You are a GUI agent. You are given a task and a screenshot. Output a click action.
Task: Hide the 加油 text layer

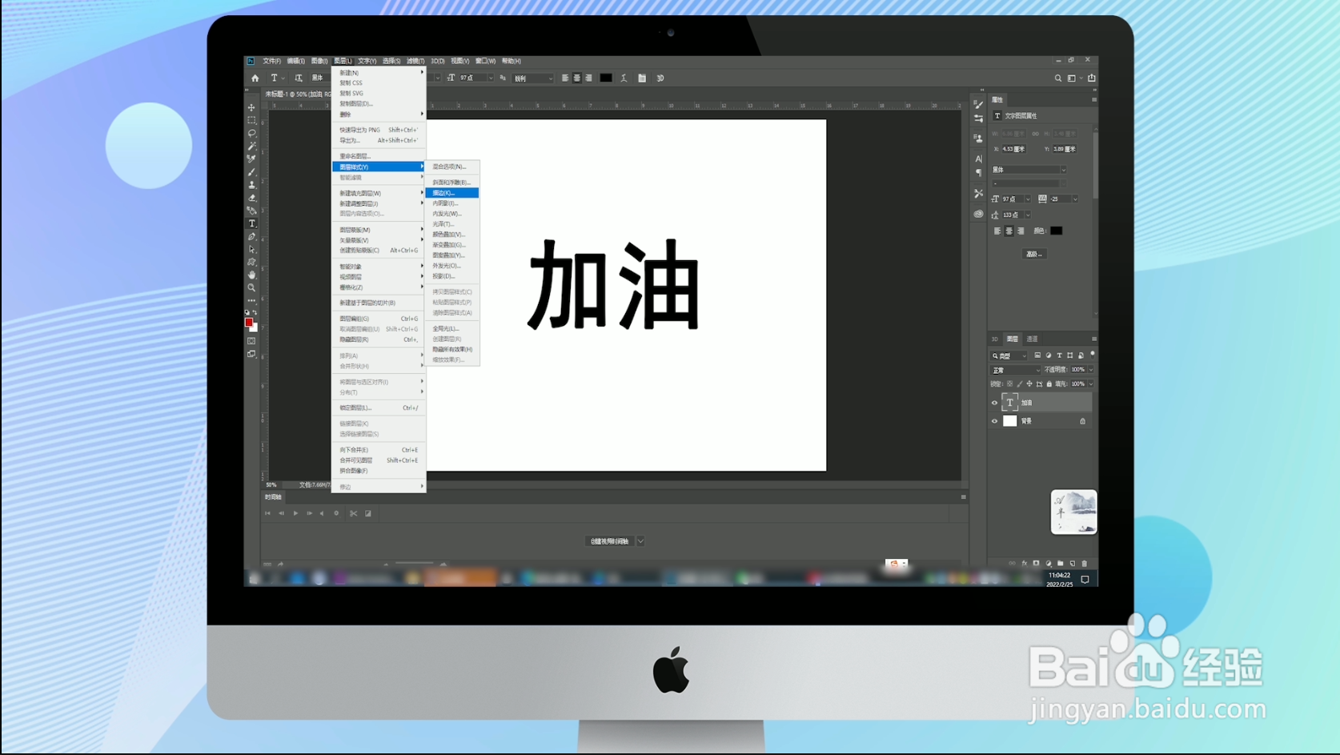[994, 403]
